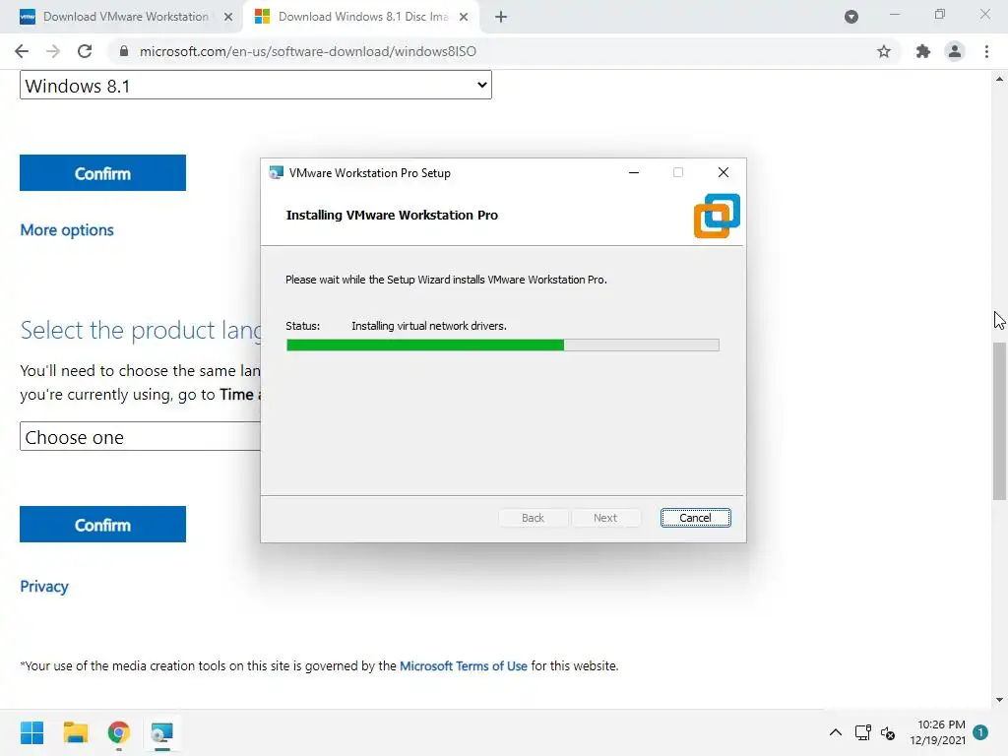The height and width of the screenshot is (756, 1008).
Task: Open a new browser tab with plus
Action: (x=501, y=17)
